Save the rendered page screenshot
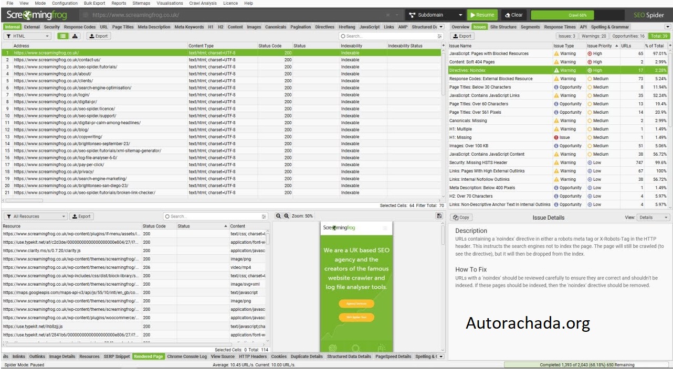The height and width of the screenshot is (369, 673). pyautogui.click(x=439, y=216)
